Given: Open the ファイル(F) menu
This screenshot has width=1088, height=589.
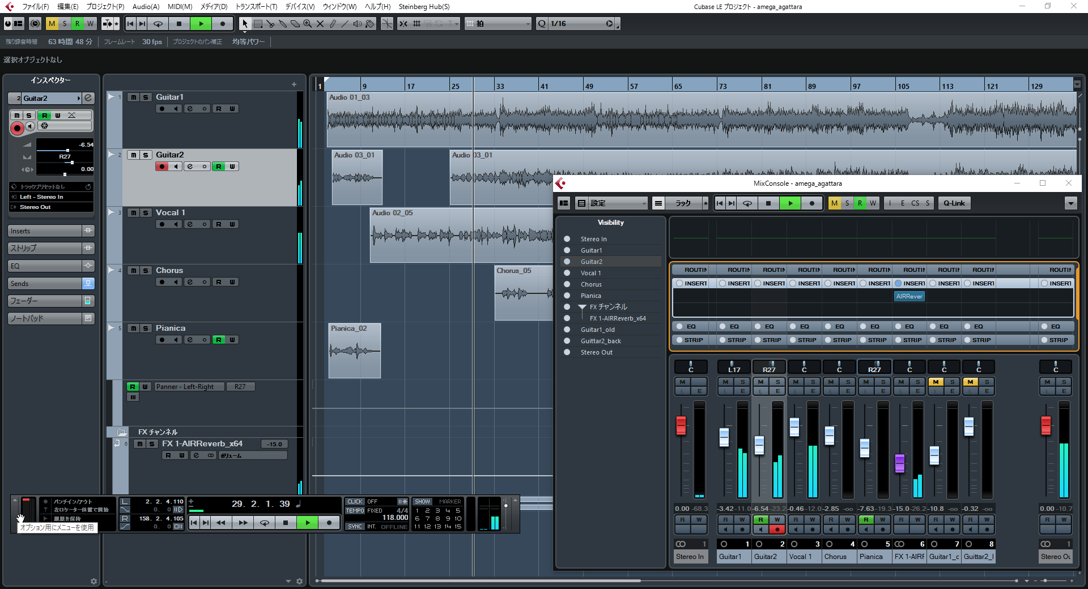Looking at the screenshot, I should tap(35, 7).
